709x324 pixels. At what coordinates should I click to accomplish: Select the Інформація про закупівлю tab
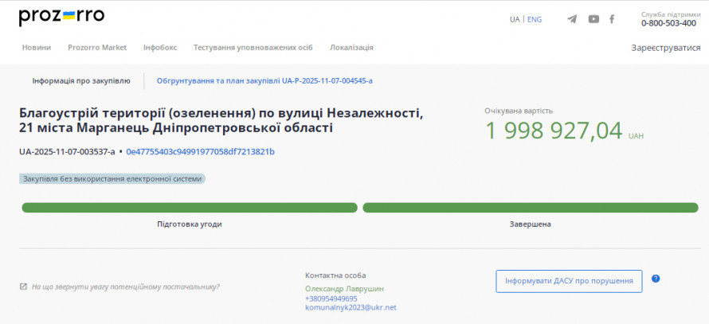tap(81, 81)
